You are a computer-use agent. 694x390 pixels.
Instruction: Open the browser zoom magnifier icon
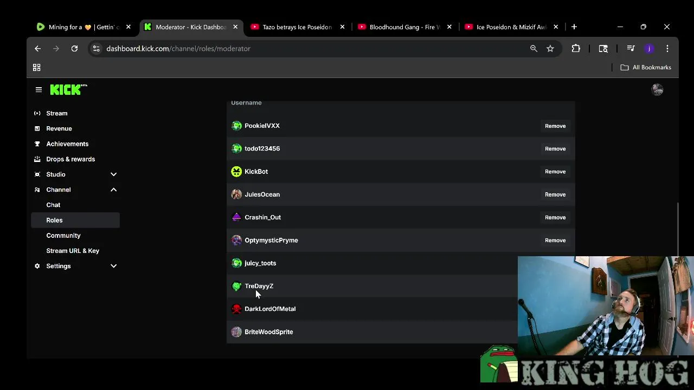[534, 49]
